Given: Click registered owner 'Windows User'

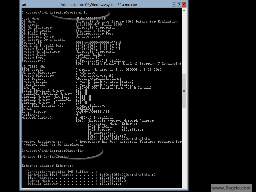Looking at the screenshot, I should click(88, 37).
